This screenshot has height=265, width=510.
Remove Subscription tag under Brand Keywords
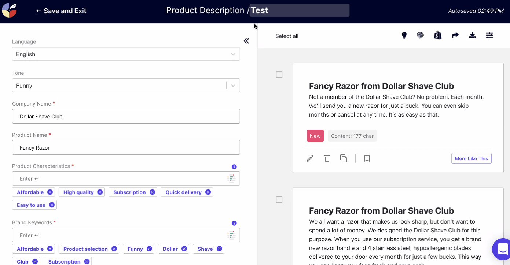click(87, 261)
